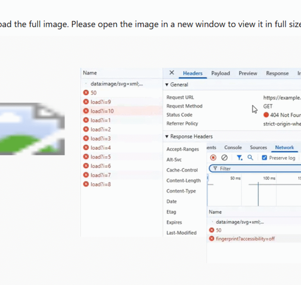
Task: Select the data:image/svg+xml request in upper list
Action: 116,84
